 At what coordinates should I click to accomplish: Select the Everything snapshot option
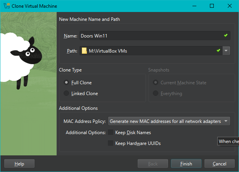pyautogui.click(x=156, y=94)
